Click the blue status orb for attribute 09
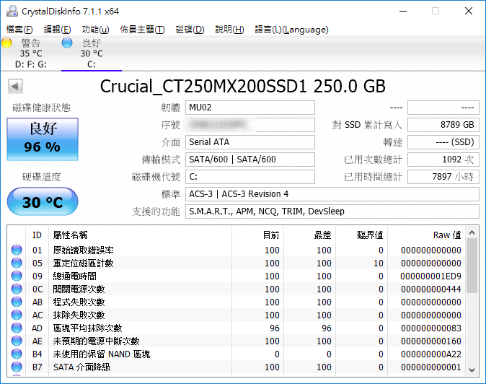Image resolution: width=486 pixels, height=384 pixels. 17,276
